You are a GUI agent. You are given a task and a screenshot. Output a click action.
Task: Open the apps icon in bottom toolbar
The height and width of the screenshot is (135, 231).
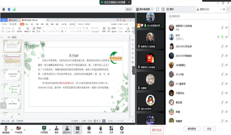click(x=111, y=128)
